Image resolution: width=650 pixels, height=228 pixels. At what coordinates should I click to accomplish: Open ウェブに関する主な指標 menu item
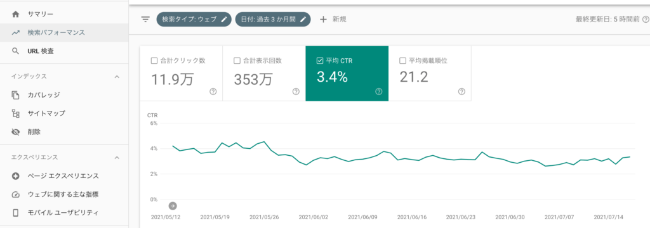point(64,194)
